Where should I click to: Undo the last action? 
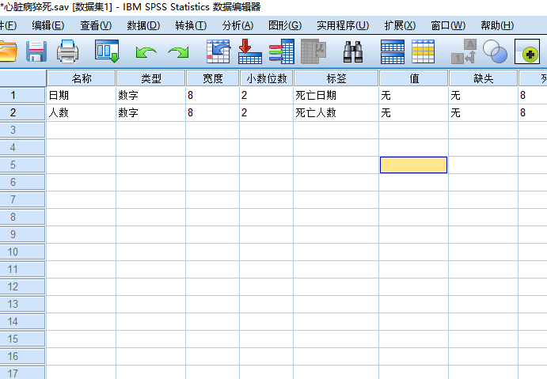[x=146, y=52]
